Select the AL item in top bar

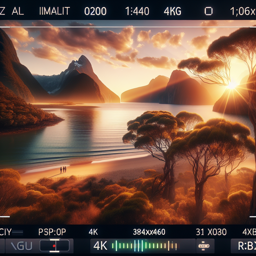[x=18, y=11]
